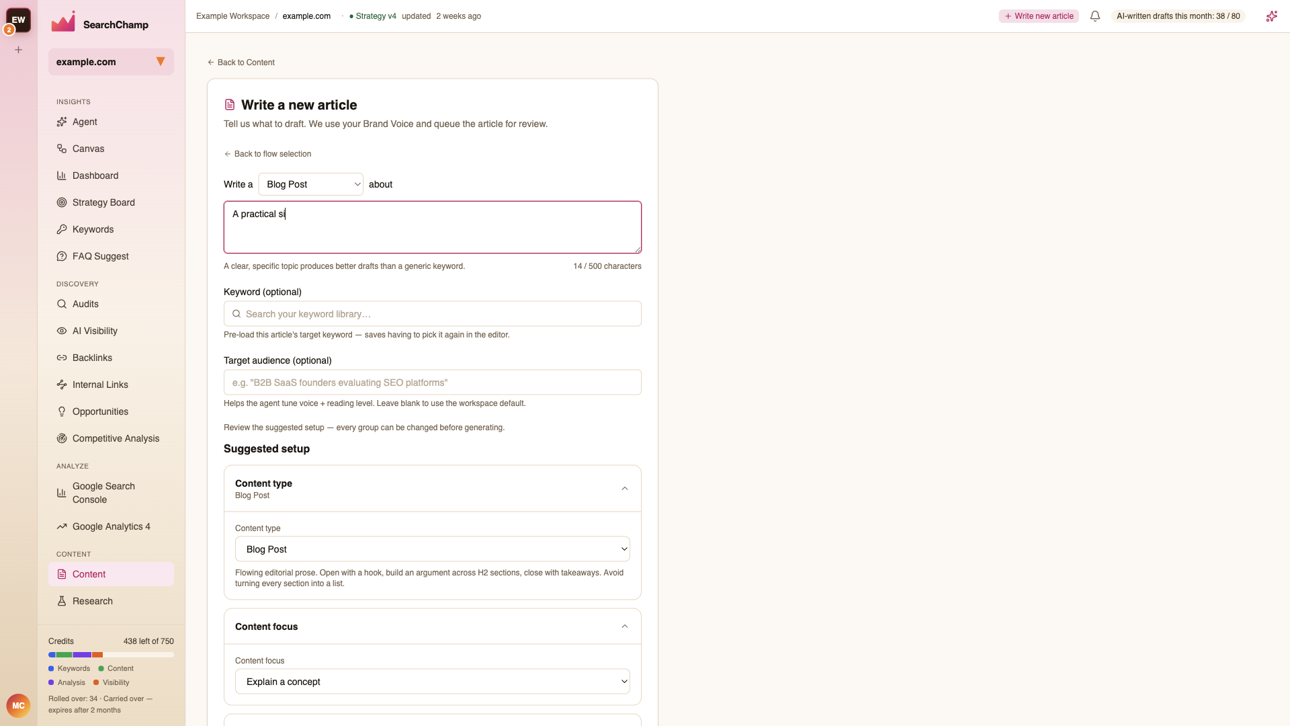Open the notifications bell
Viewport: 1290px width, 726px height.
tap(1095, 16)
